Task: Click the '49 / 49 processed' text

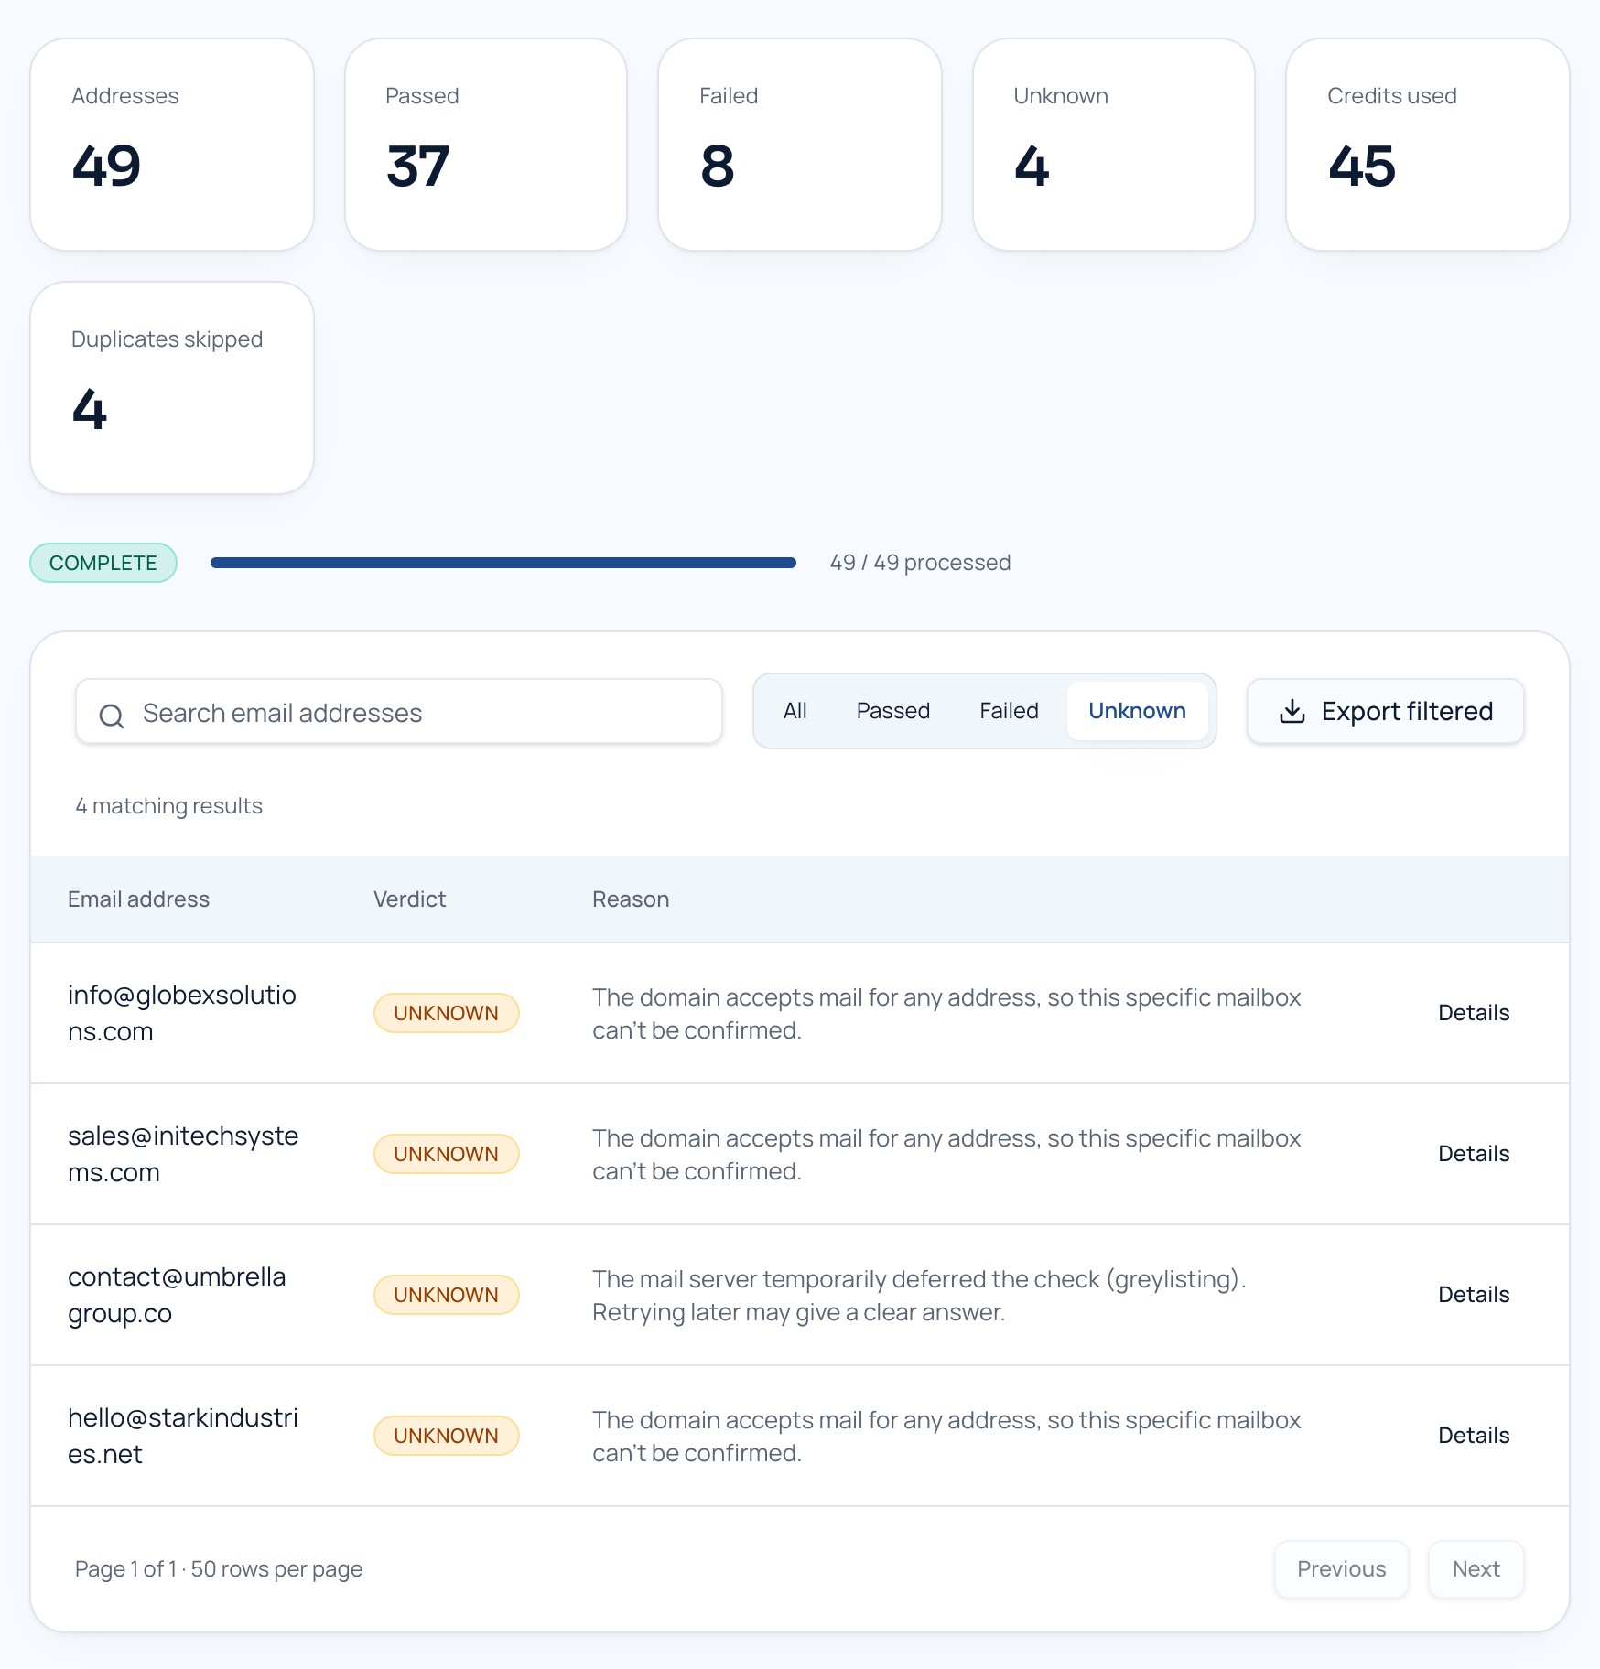Action: (x=920, y=563)
